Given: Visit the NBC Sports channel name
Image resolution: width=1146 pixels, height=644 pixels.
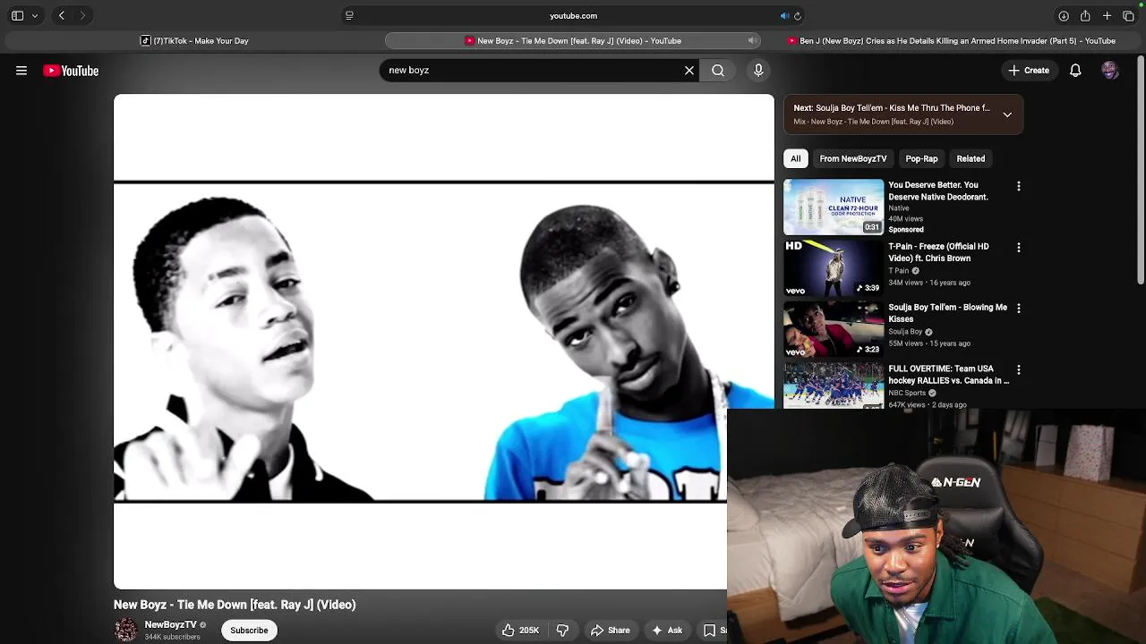Looking at the screenshot, I should 907,393.
